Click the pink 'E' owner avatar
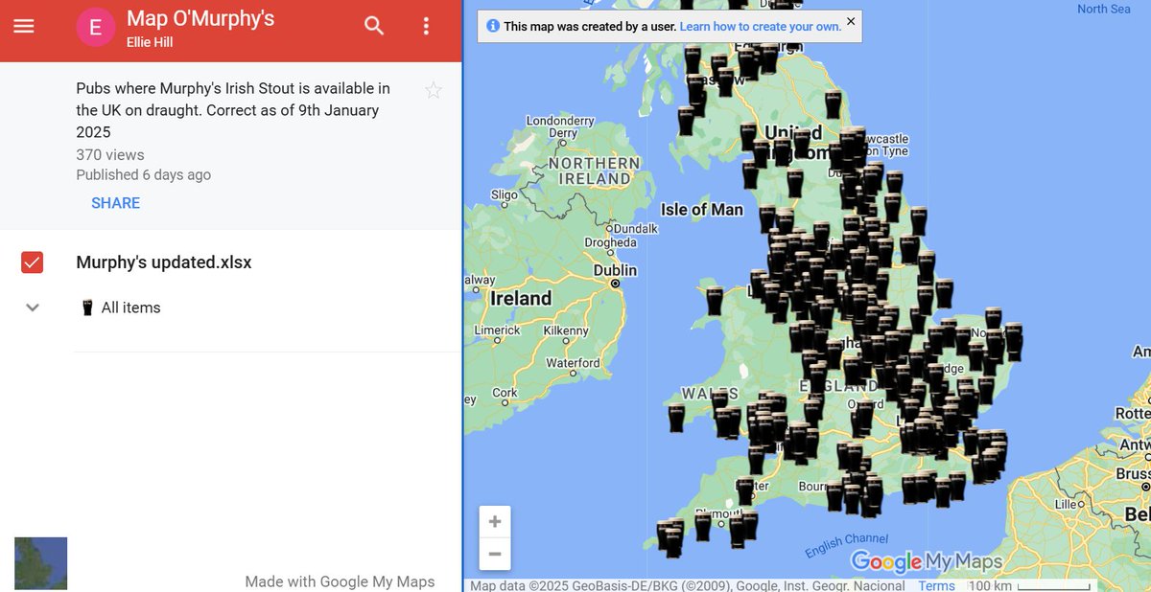The height and width of the screenshot is (592, 1151). click(x=96, y=27)
